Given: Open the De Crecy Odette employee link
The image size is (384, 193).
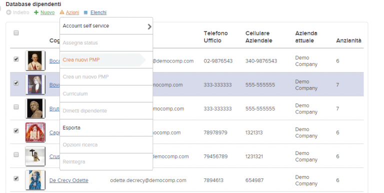Looking at the screenshot, I should [x=69, y=180].
